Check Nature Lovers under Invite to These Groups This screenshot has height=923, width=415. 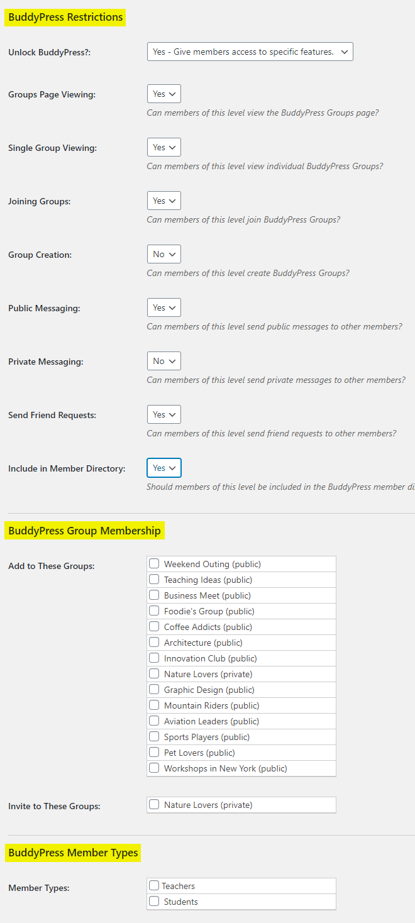(x=154, y=805)
